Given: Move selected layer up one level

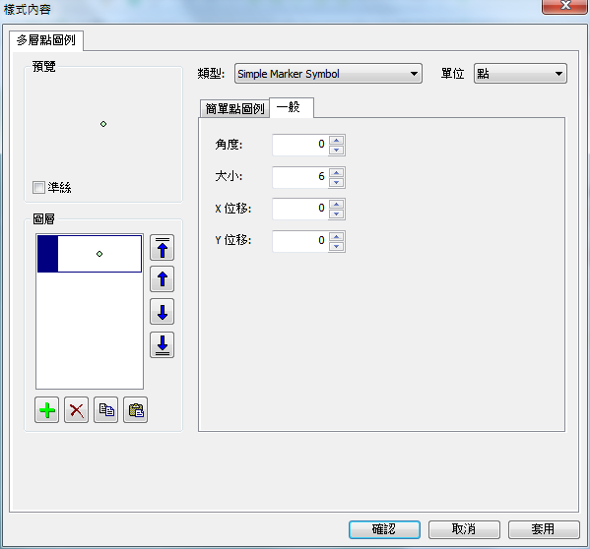Looking at the screenshot, I should pos(162,279).
